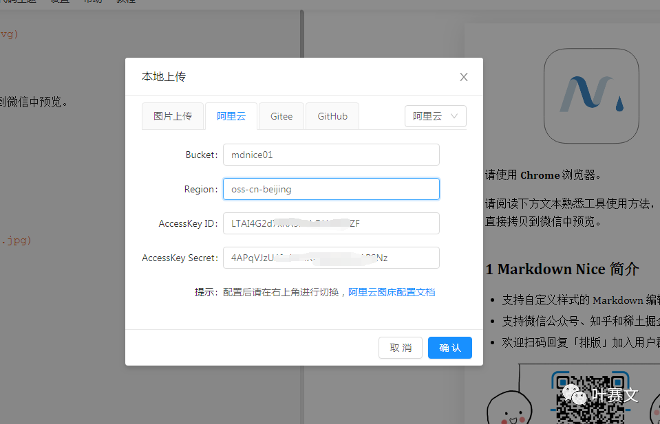Click the '请使用 Chrome 浏览器。' text
The image size is (660, 424).
(544, 175)
